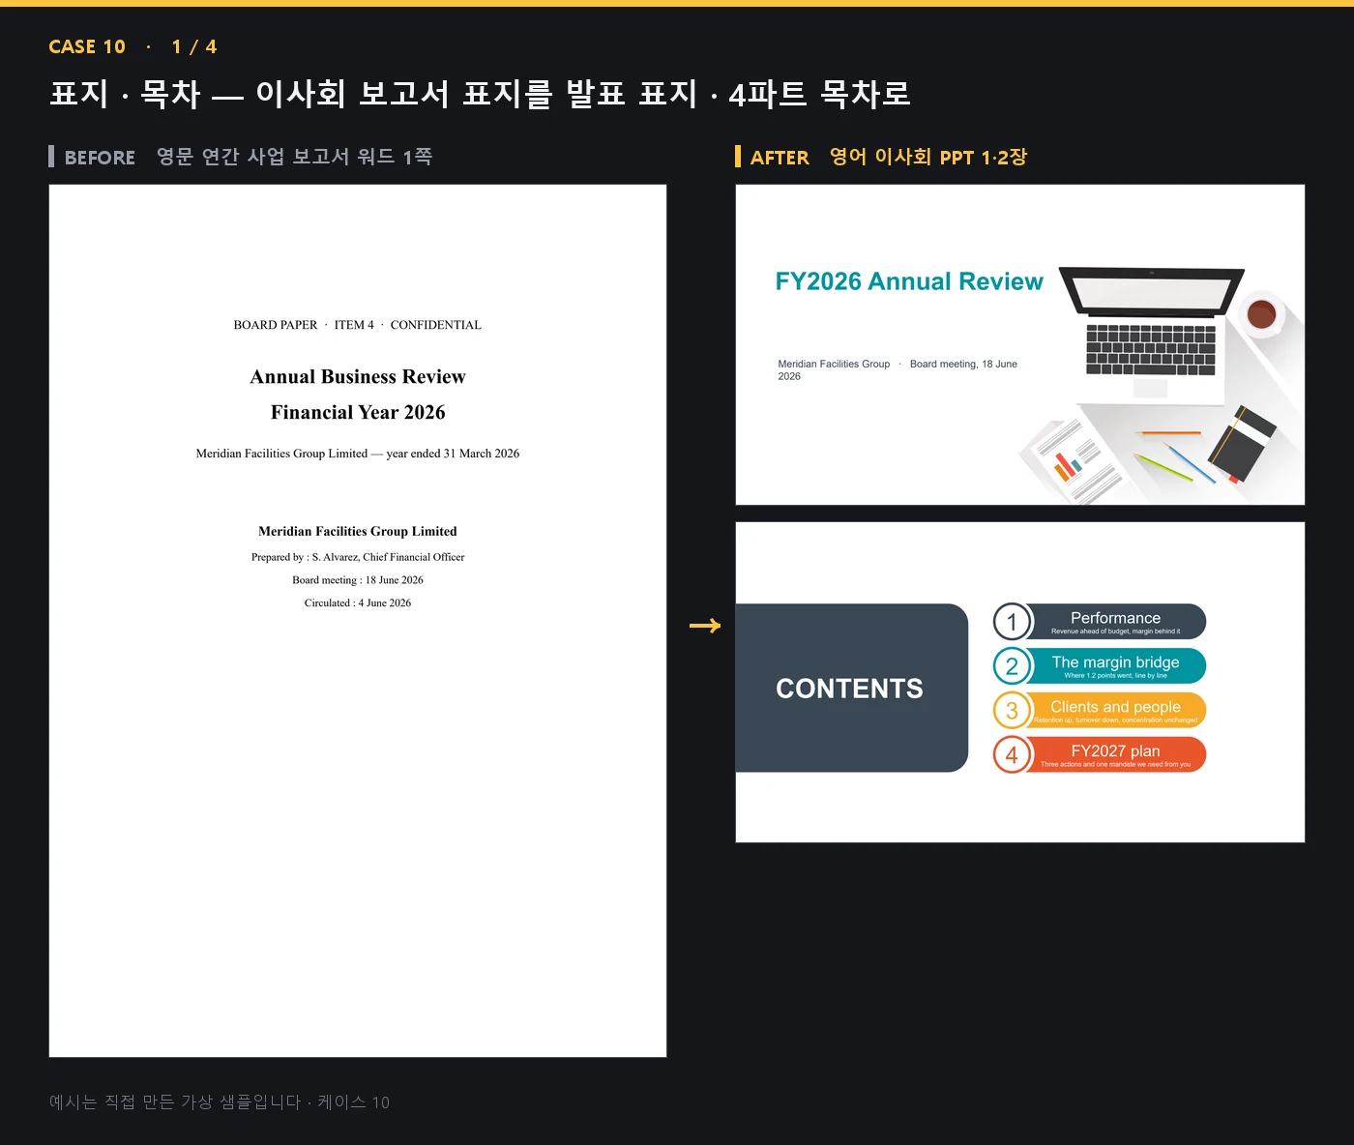The image size is (1354, 1145).
Task: Select the Performance contents pill
Action: coord(1115,622)
